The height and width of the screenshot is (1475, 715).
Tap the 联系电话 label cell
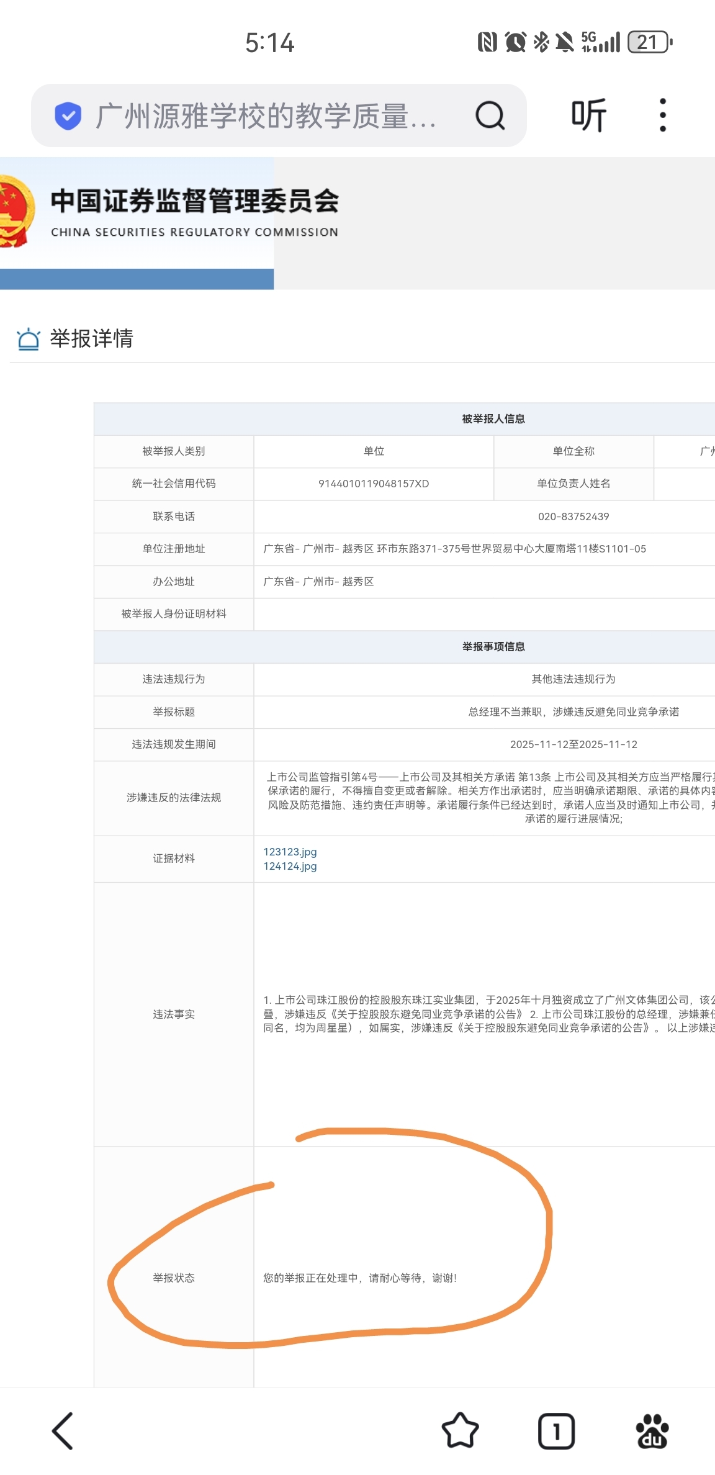[174, 516]
